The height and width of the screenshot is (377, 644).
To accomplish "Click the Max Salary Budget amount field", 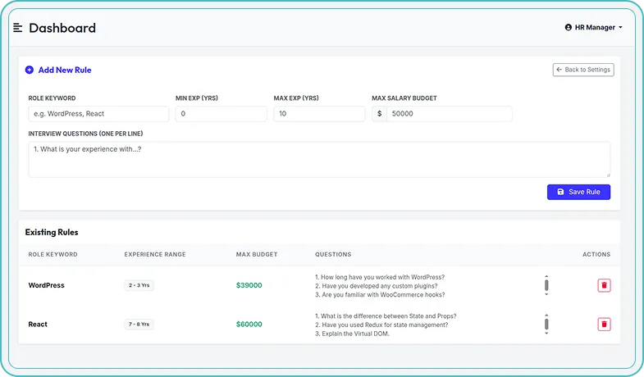I will point(449,114).
